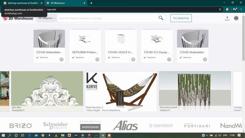Click the Schneider Electric brand logo
This screenshot has width=245, height=138.
point(56,125)
